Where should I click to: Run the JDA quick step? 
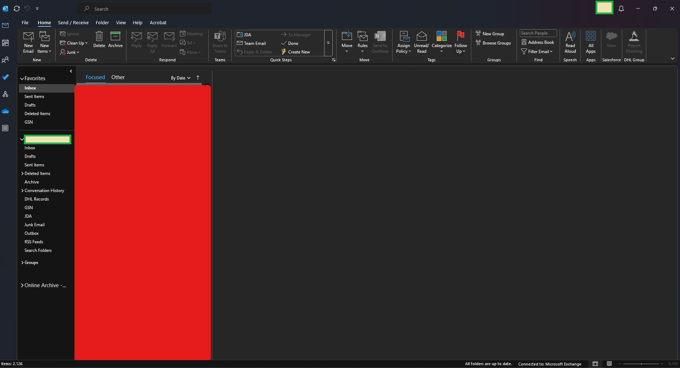tap(244, 35)
